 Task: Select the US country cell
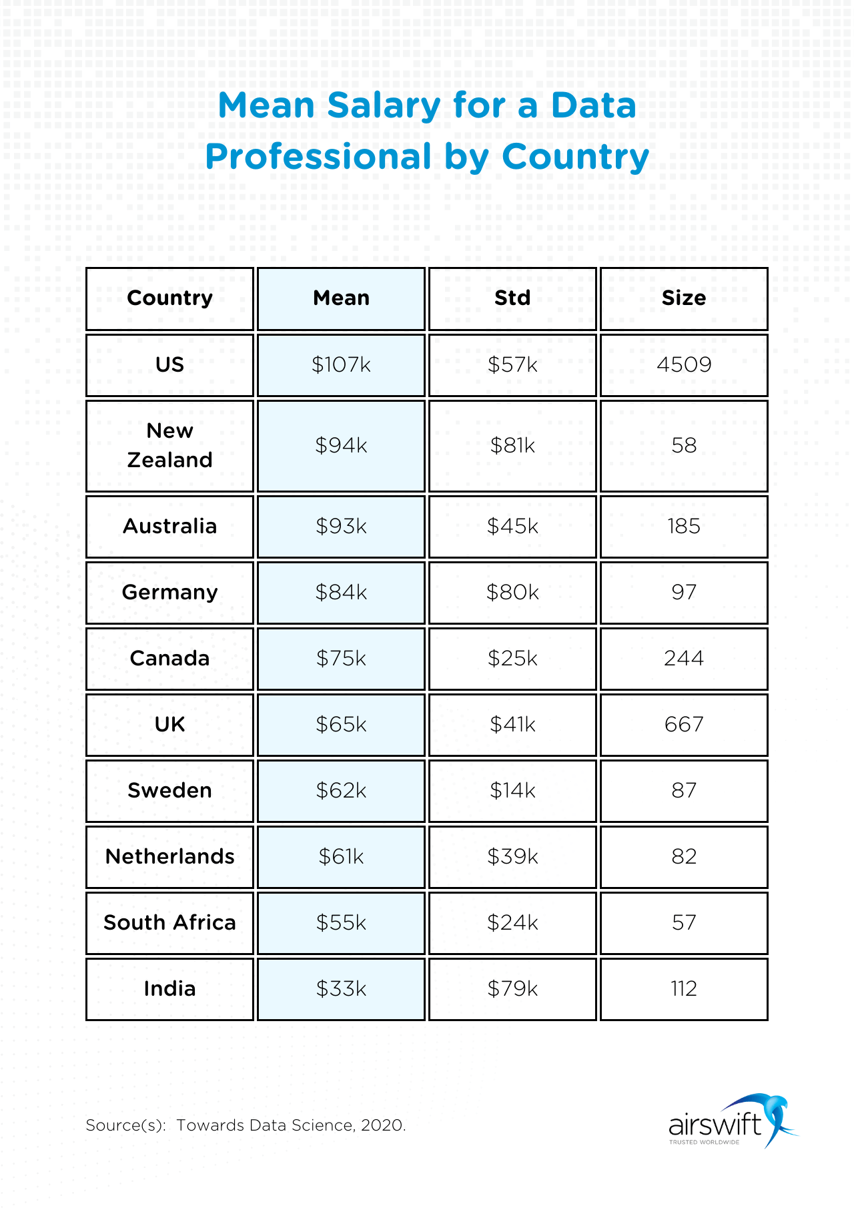tap(169, 364)
